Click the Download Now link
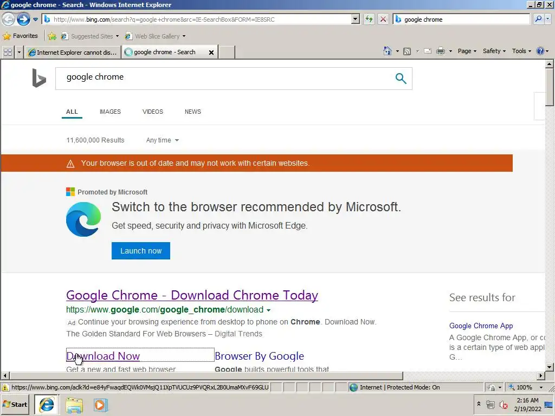 (x=103, y=356)
